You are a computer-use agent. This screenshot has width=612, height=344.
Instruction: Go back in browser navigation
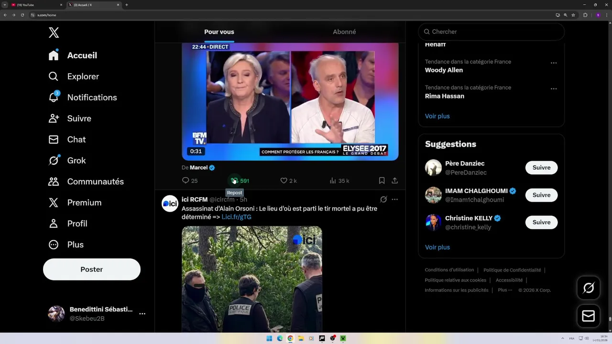5,15
